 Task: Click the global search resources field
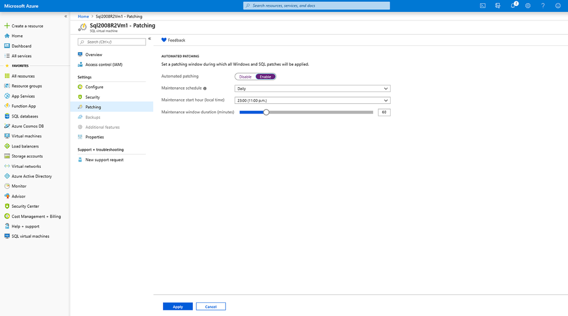click(317, 6)
